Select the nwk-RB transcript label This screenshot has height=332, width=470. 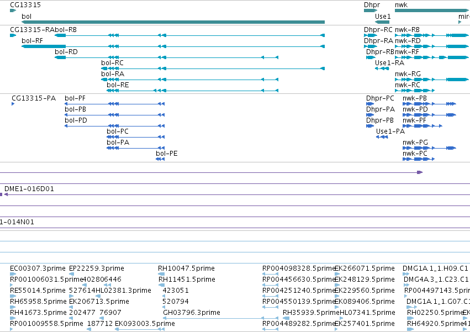[407, 30]
